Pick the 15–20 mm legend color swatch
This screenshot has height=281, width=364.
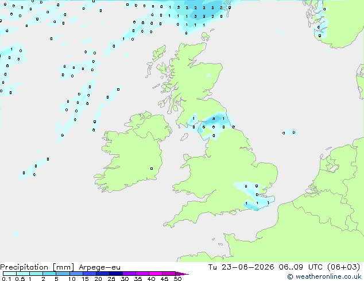(89, 274)
